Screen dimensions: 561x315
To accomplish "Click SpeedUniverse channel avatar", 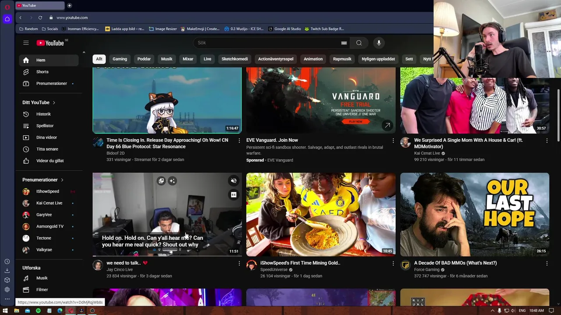I will point(252,265).
